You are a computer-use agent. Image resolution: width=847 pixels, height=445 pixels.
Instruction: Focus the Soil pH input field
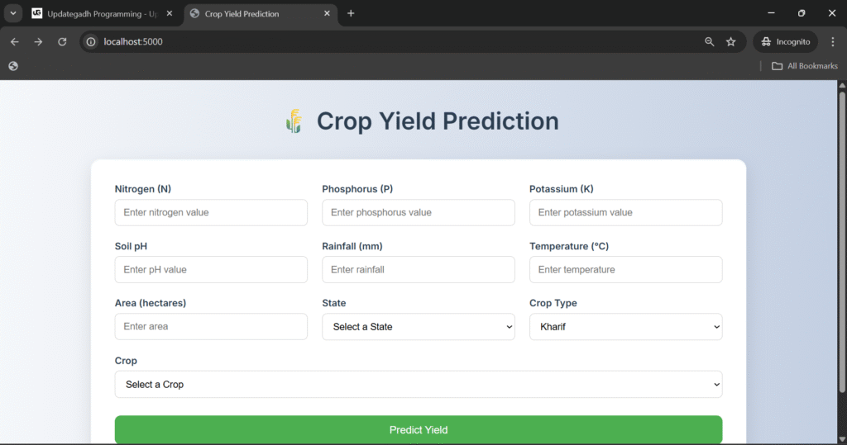(x=211, y=269)
